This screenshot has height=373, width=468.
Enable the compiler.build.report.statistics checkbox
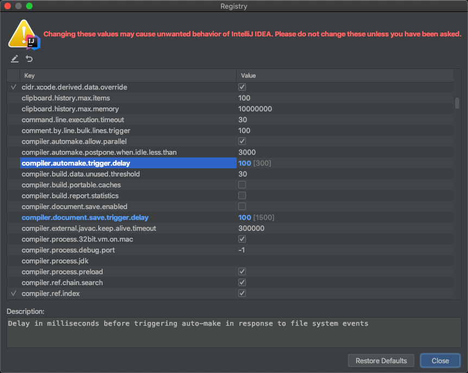242,195
